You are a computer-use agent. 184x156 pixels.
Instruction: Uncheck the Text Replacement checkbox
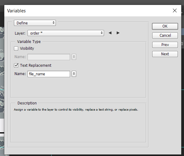(16, 65)
